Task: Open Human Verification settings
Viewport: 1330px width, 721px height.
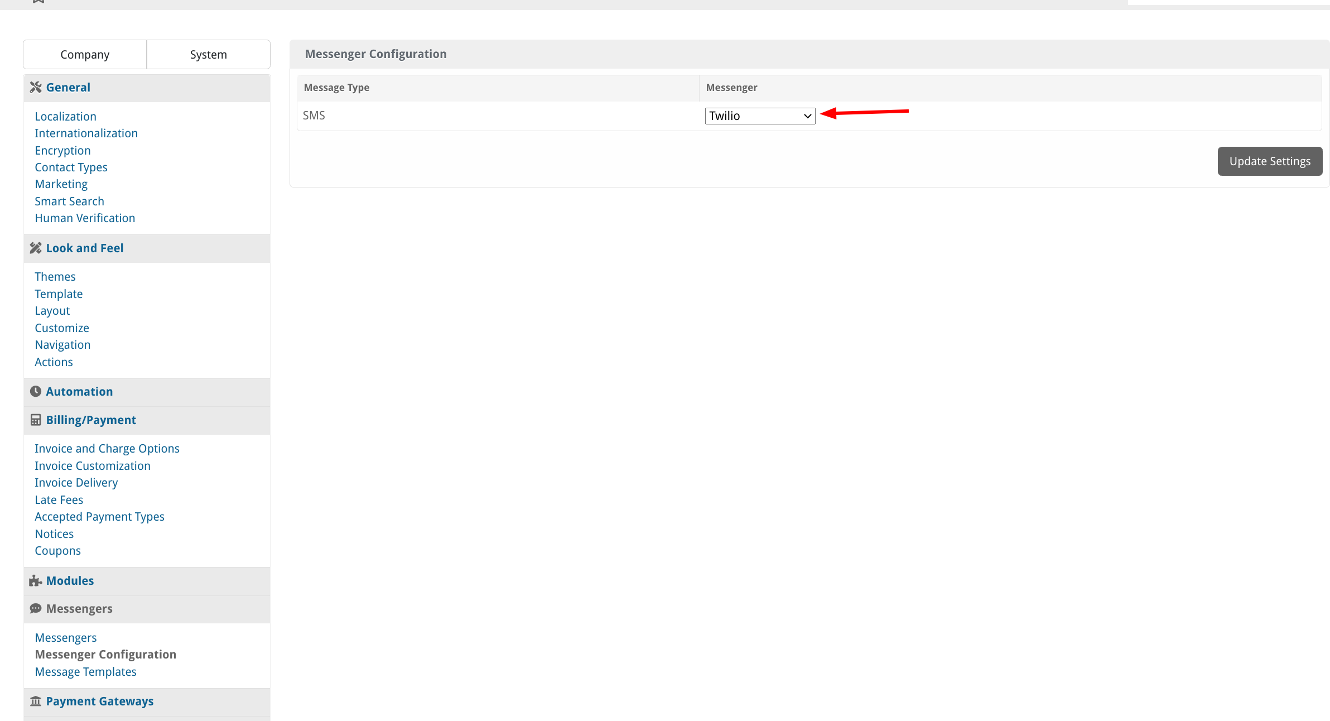Action: pos(85,218)
